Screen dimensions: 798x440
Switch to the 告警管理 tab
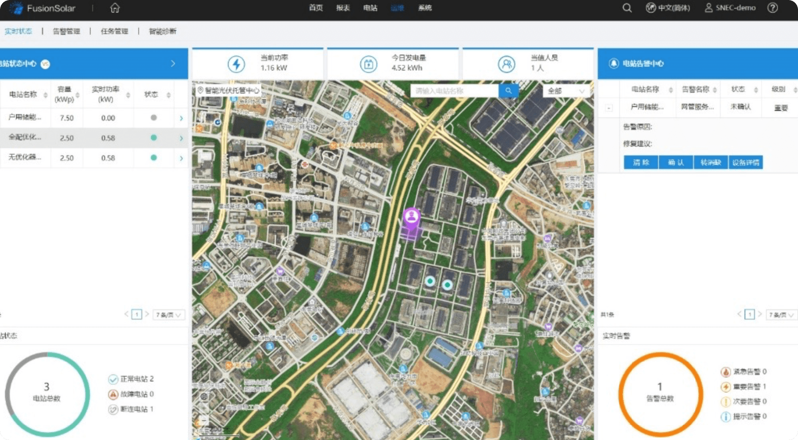[x=66, y=31]
